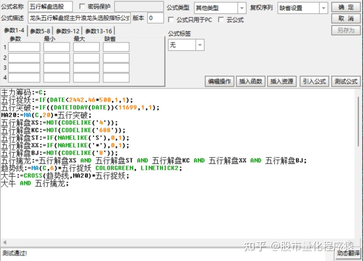The height and width of the screenshot is (261, 363).
Task: Click the code line starting 趋势线
Action: pyautogui.click(x=91, y=168)
